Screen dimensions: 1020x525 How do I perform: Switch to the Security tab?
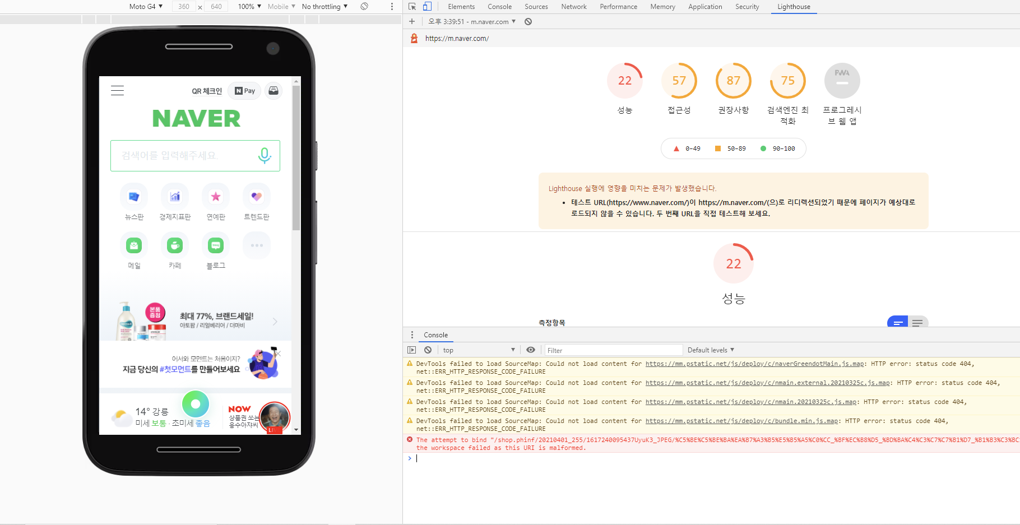pyautogui.click(x=747, y=7)
